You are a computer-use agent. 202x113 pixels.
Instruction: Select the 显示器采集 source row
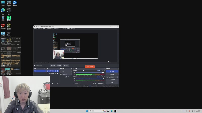click(x=53, y=73)
